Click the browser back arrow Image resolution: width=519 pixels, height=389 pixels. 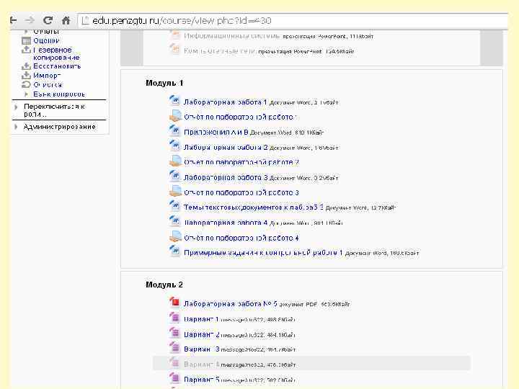pyautogui.click(x=13, y=20)
